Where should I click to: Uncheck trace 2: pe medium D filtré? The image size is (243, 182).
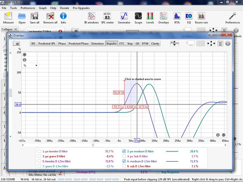[124, 151]
